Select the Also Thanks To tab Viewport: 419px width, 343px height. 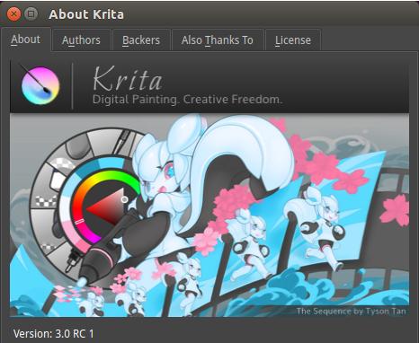point(218,40)
